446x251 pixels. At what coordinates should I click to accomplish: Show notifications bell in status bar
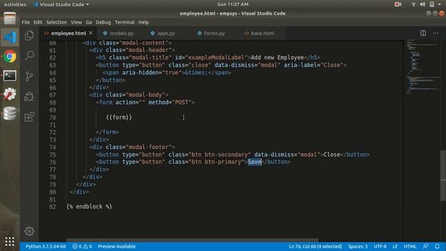[437, 246]
